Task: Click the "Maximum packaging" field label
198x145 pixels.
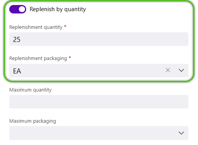Action: [33, 121]
